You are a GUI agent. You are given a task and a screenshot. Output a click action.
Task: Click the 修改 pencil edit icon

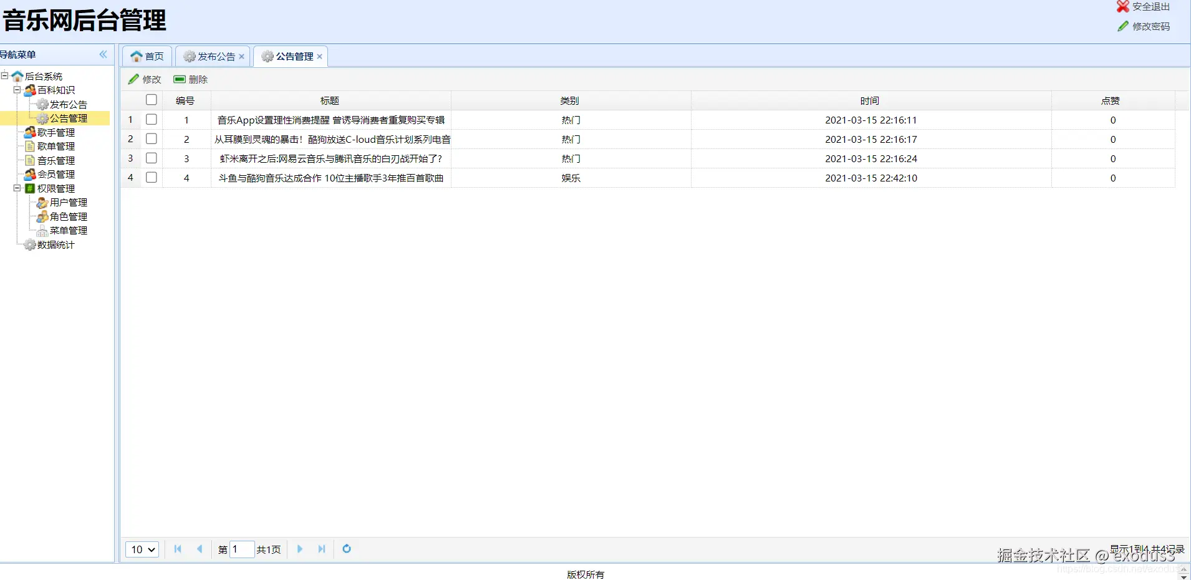pos(133,79)
